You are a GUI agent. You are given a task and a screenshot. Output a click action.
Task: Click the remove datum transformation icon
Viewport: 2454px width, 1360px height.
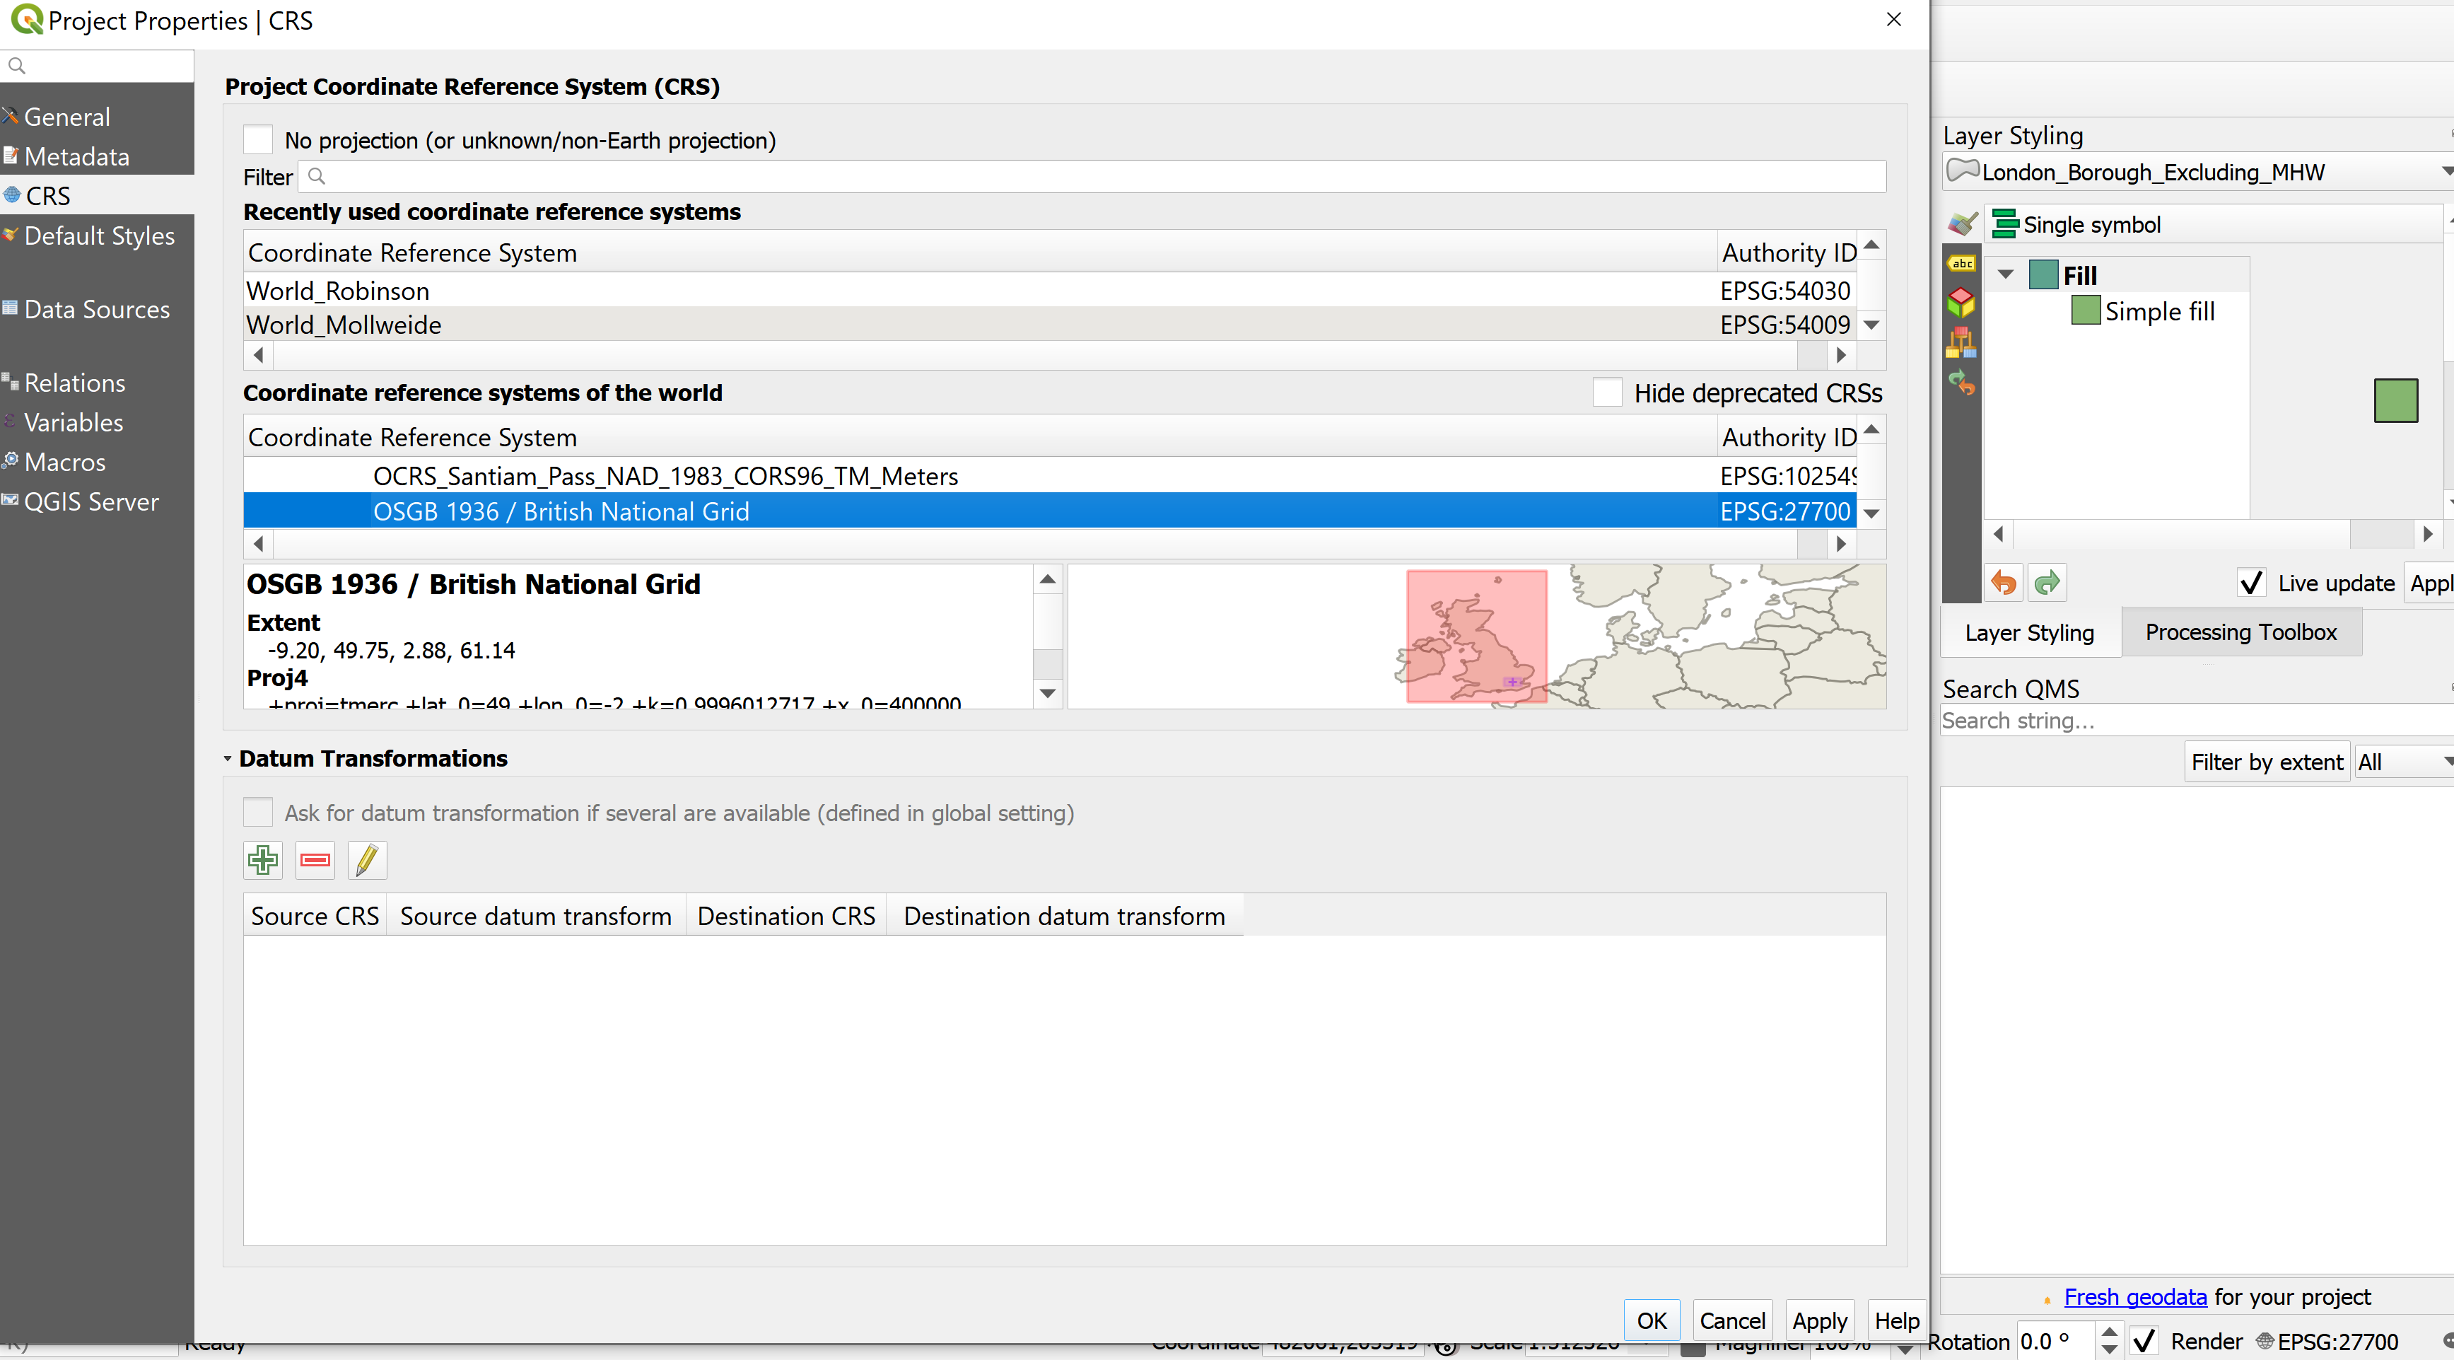315,859
